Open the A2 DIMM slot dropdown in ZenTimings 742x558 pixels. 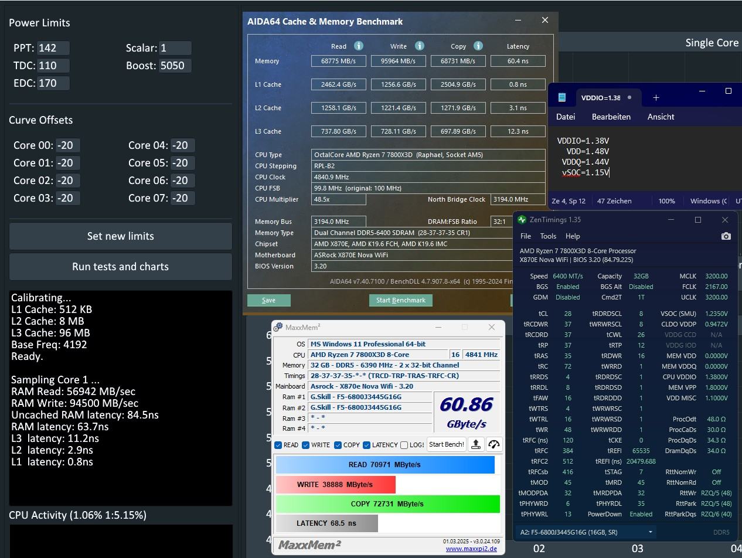click(x=586, y=532)
